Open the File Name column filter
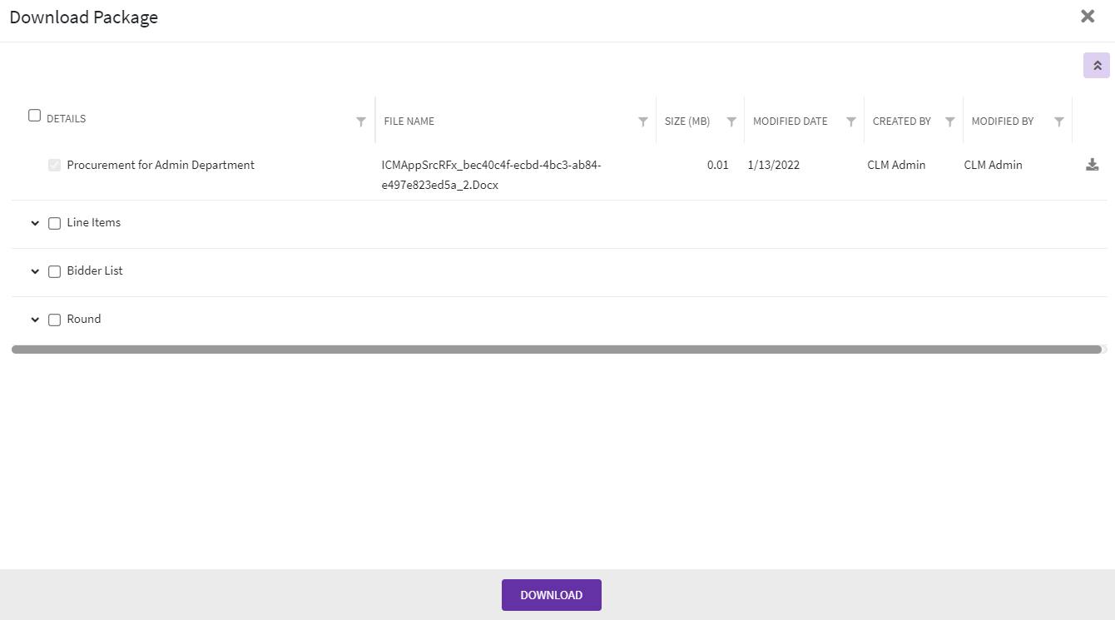The width and height of the screenshot is (1115, 620). click(x=642, y=122)
